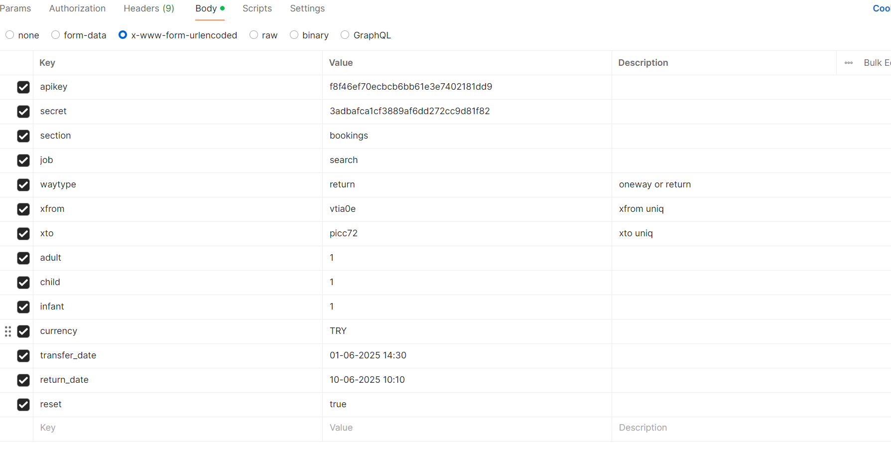Click the Bulk Edit button
Screen dimensions: 891x473
pos(877,63)
